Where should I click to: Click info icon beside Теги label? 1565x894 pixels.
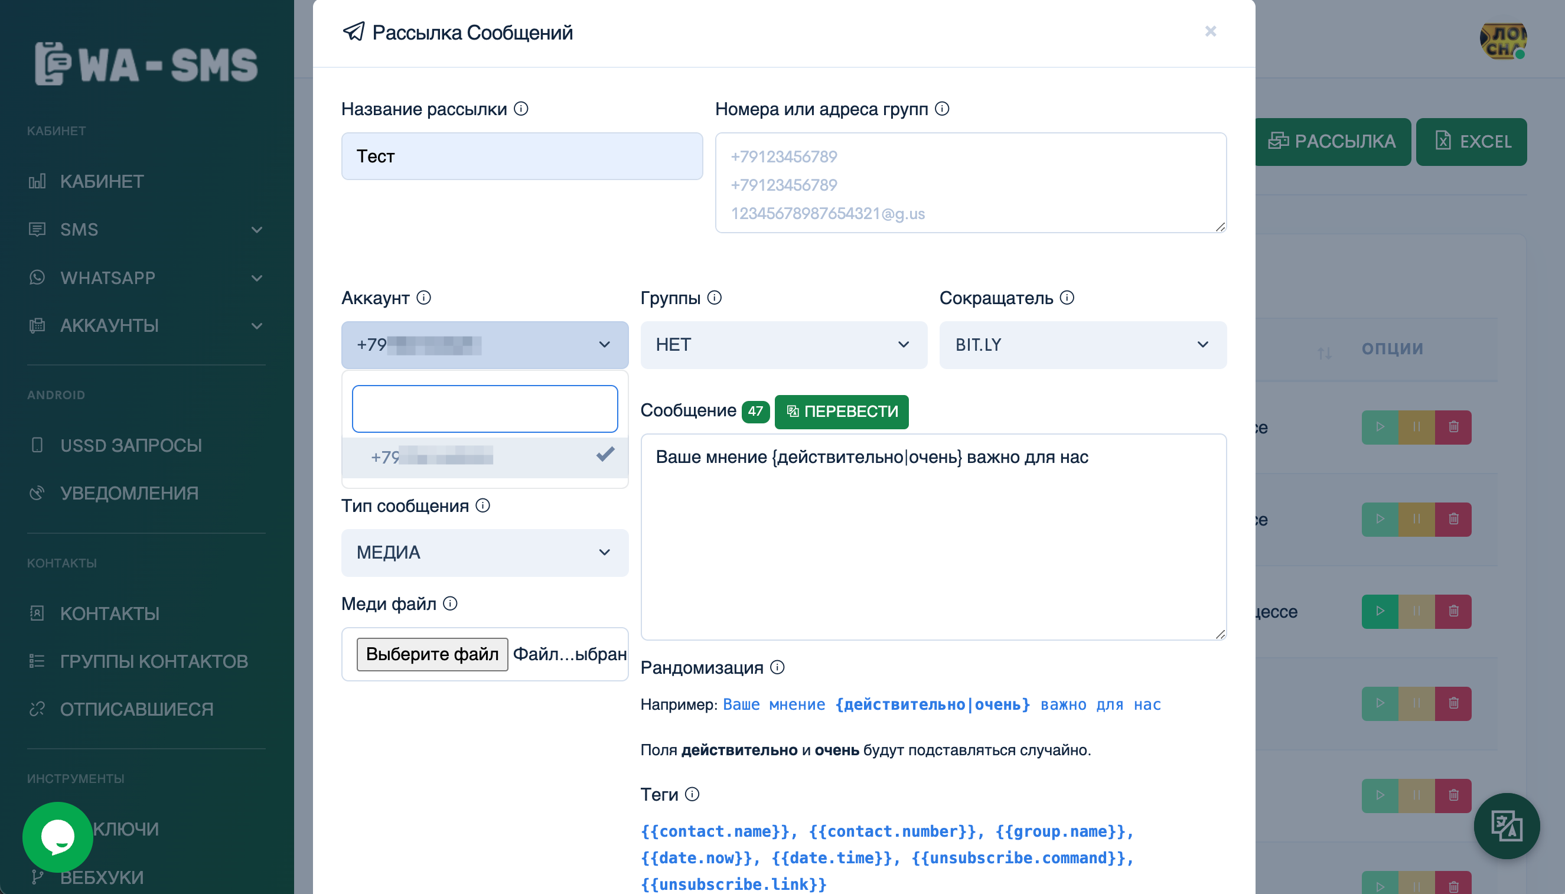tap(692, 795)
